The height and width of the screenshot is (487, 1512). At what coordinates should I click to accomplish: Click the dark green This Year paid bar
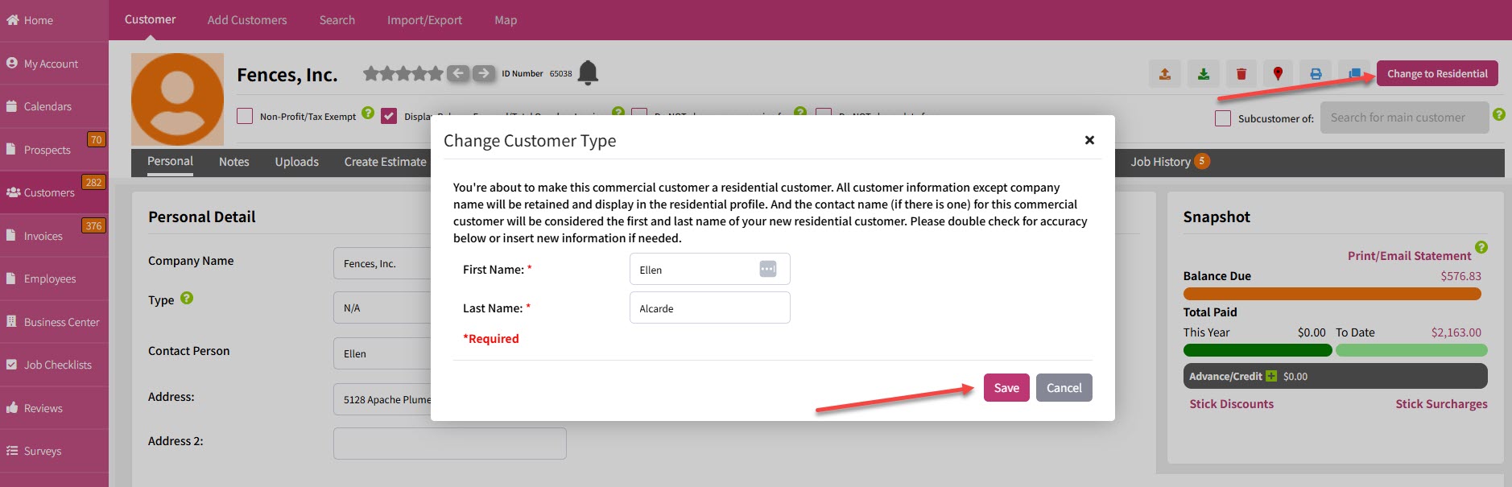pyautogui.click(x=1258, y=350)
